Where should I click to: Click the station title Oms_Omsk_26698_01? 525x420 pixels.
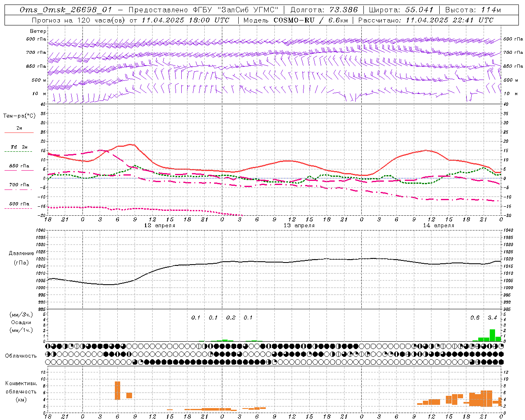tap(66, 10)
